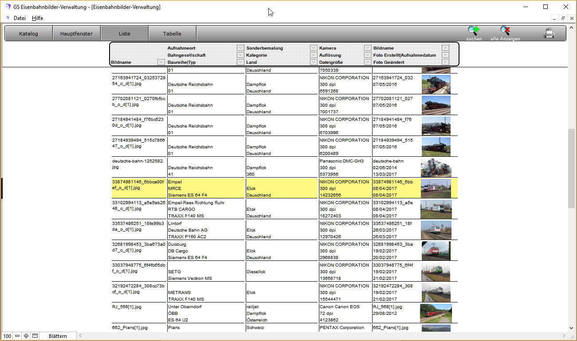Select the Lintorf TRAXX P160 AC2 row thumbnail
The height and width of the screenshot is (341, 577).
coord(436,230)
